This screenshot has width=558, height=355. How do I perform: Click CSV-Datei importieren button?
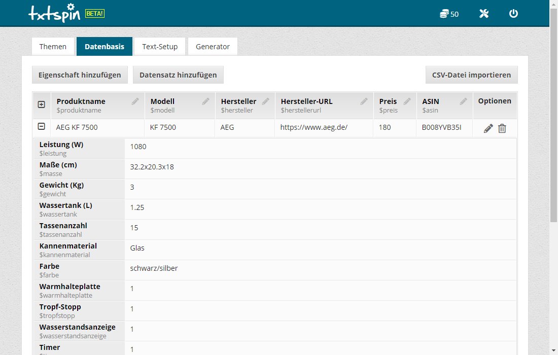coord(471,75)
